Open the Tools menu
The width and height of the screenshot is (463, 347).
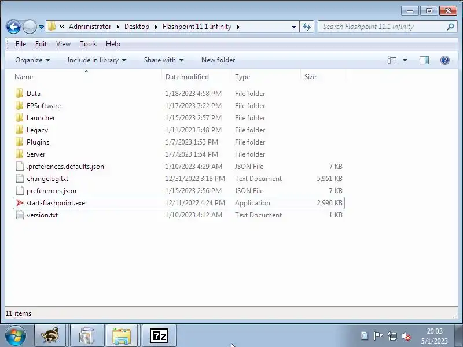coord(88,44)
